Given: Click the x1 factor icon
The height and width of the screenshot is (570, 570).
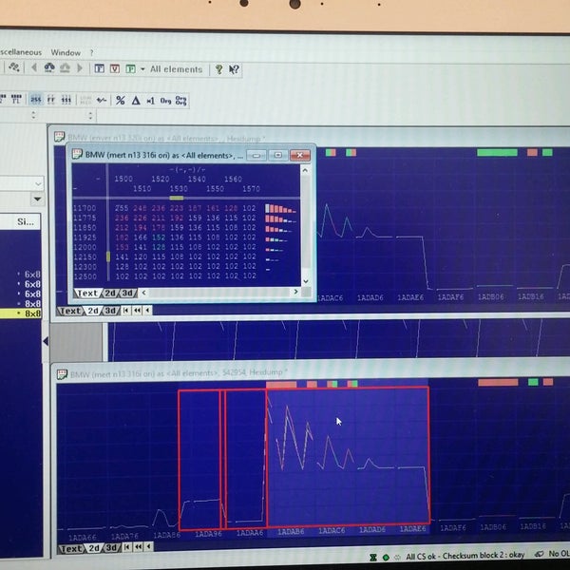Looking at the screenshot, I should pos(150,101).
